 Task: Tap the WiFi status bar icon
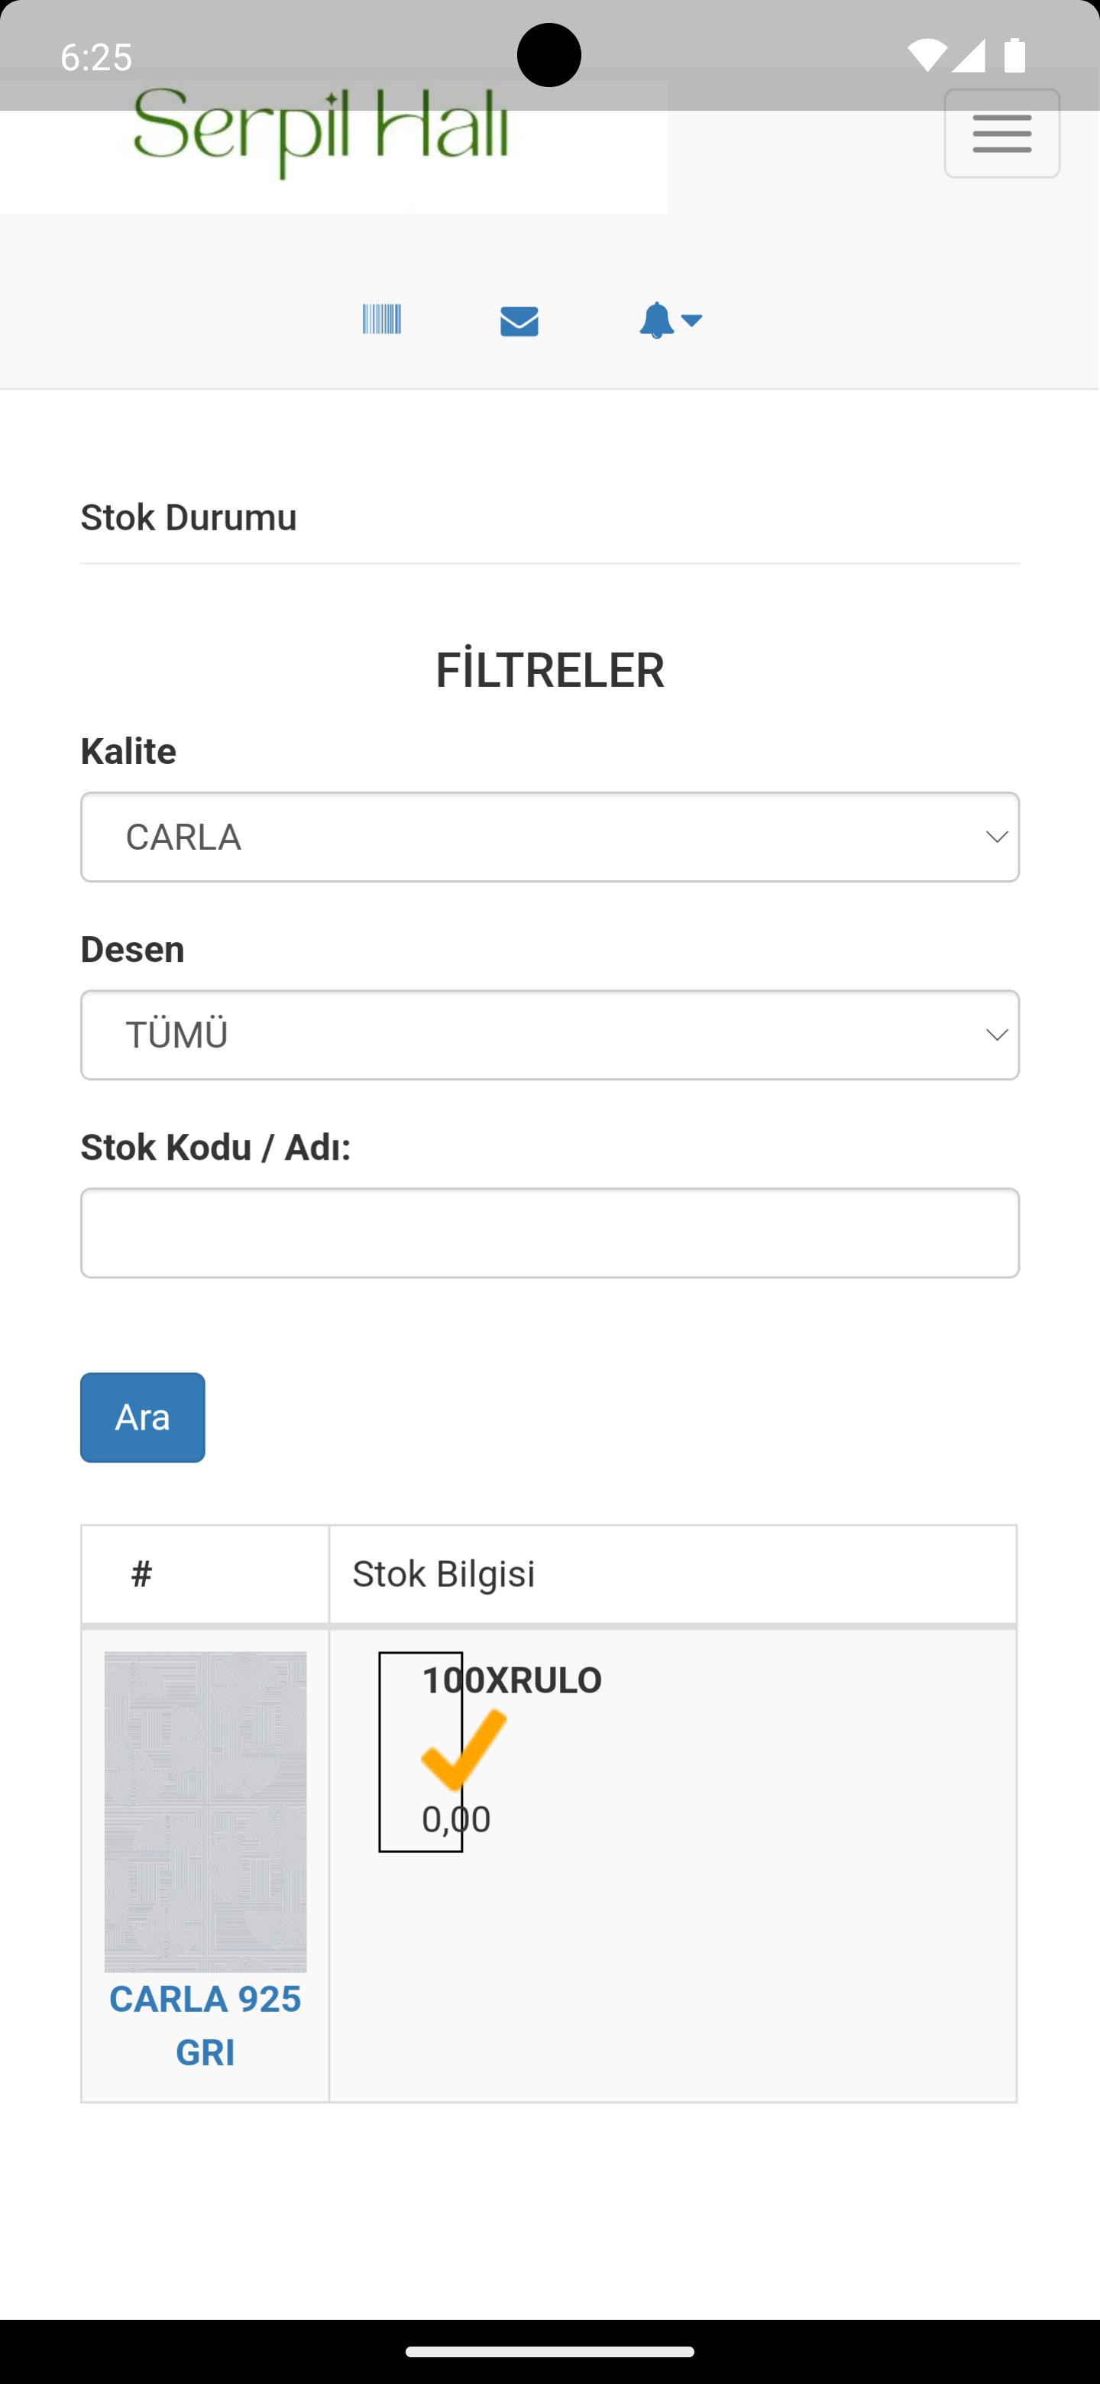click(925, 56)
